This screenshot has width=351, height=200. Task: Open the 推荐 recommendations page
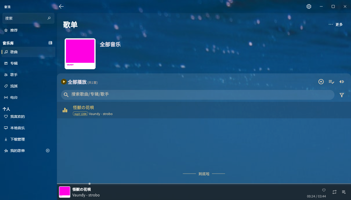tap(14, 30)
